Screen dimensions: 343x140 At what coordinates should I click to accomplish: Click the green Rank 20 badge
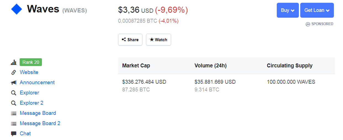[x=31, y=62]
